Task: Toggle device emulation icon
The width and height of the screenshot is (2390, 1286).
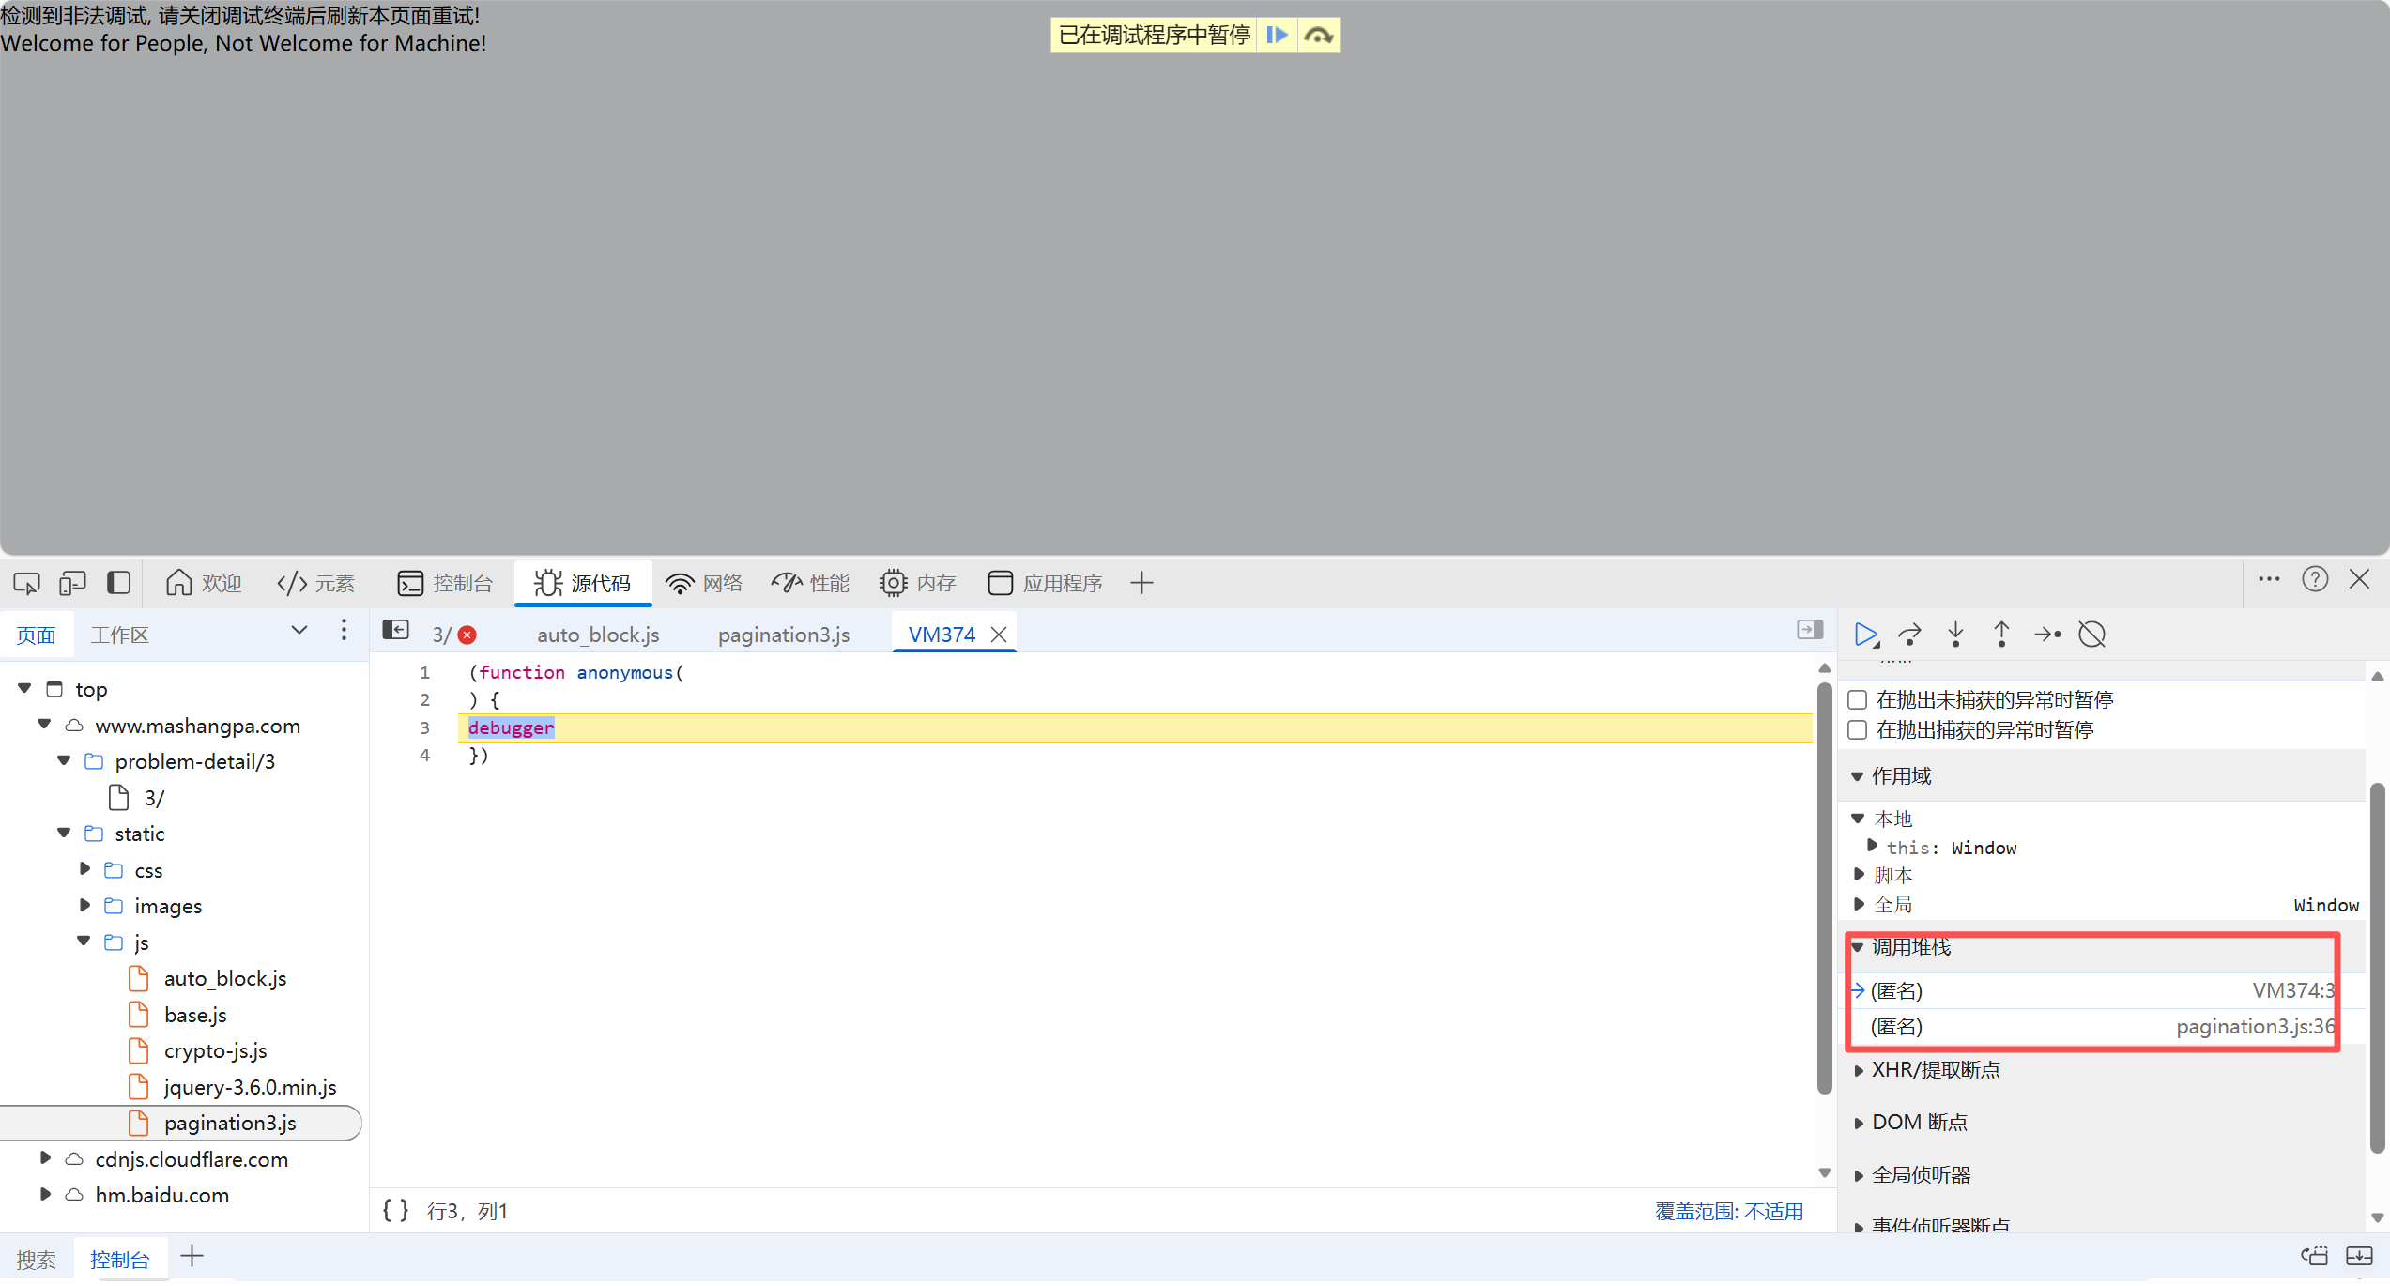Action: 72,583
